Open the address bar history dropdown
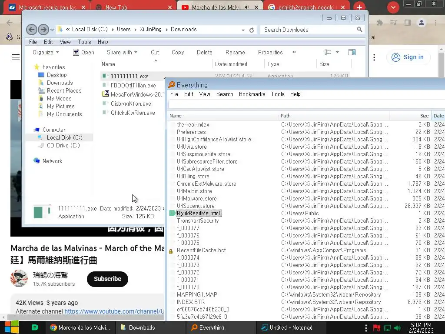The height and width of the screenshot is (334, 445). point(243,30)
